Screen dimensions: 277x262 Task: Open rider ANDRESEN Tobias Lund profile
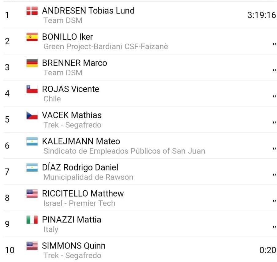(88, 11)
